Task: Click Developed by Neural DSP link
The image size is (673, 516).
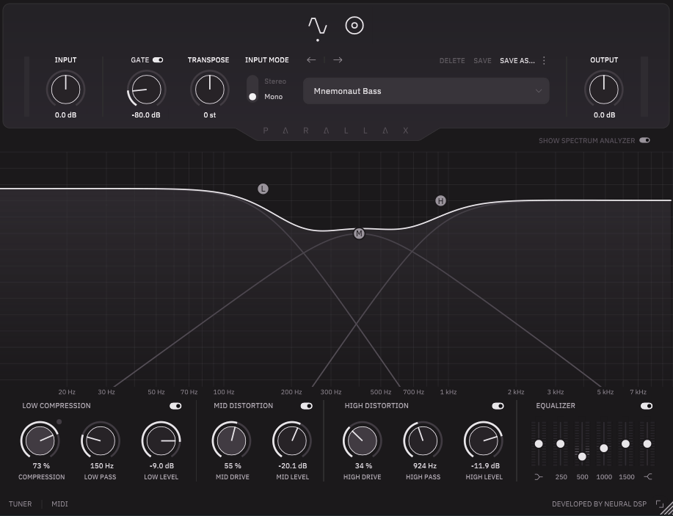Action: [599, 504]
